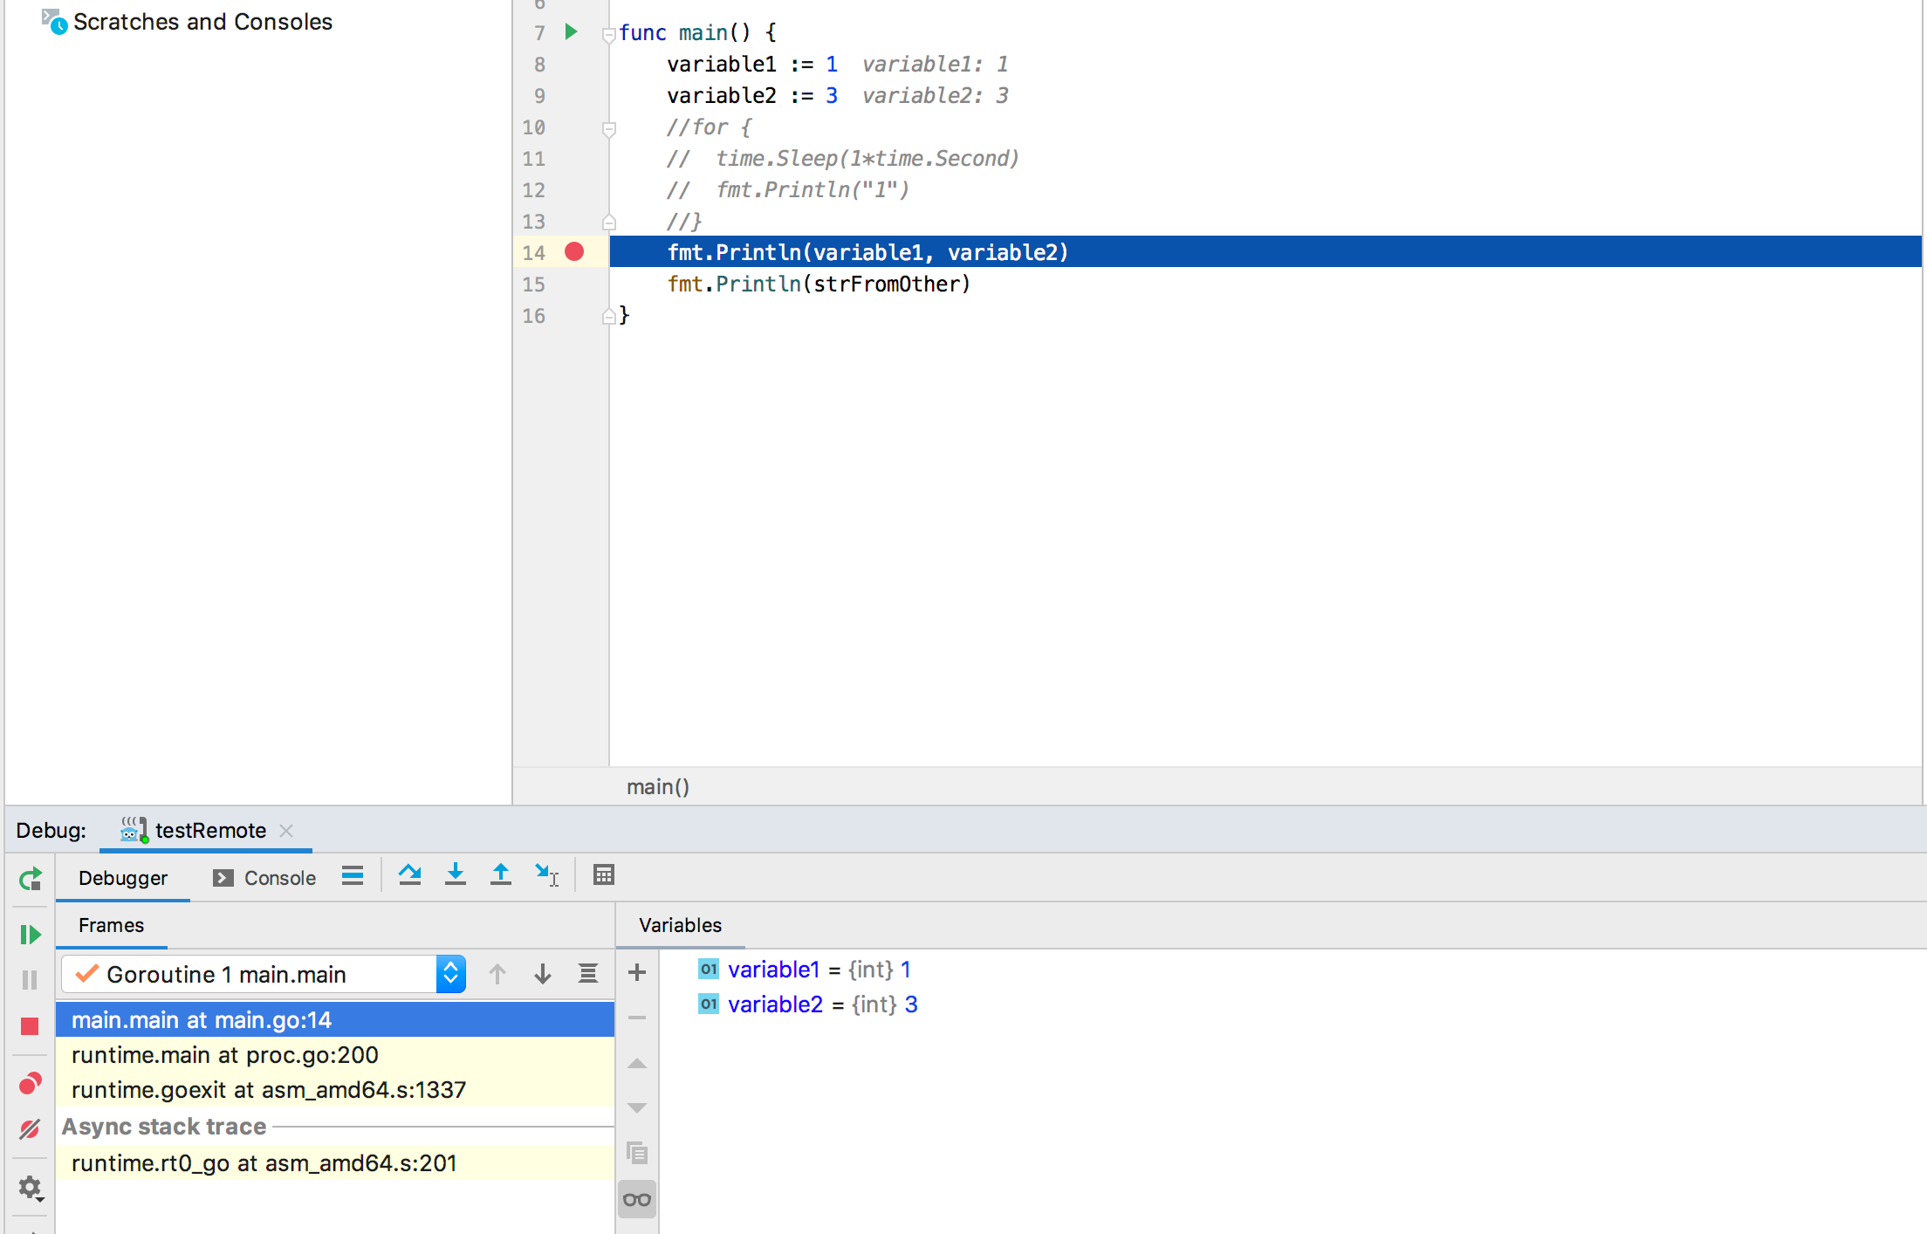Image resolution: width=1927 pixels, height=1234 pixels.
Task: Open the debugger settings gear menu
Action: pos(30,1189)
